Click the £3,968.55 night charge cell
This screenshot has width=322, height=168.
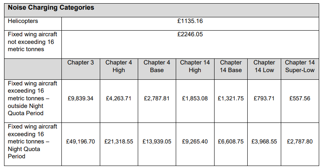click(x=264, y=141)
